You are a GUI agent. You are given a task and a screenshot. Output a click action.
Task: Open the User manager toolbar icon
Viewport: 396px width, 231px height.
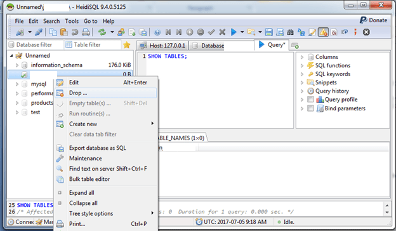click(x=121, y=32)
